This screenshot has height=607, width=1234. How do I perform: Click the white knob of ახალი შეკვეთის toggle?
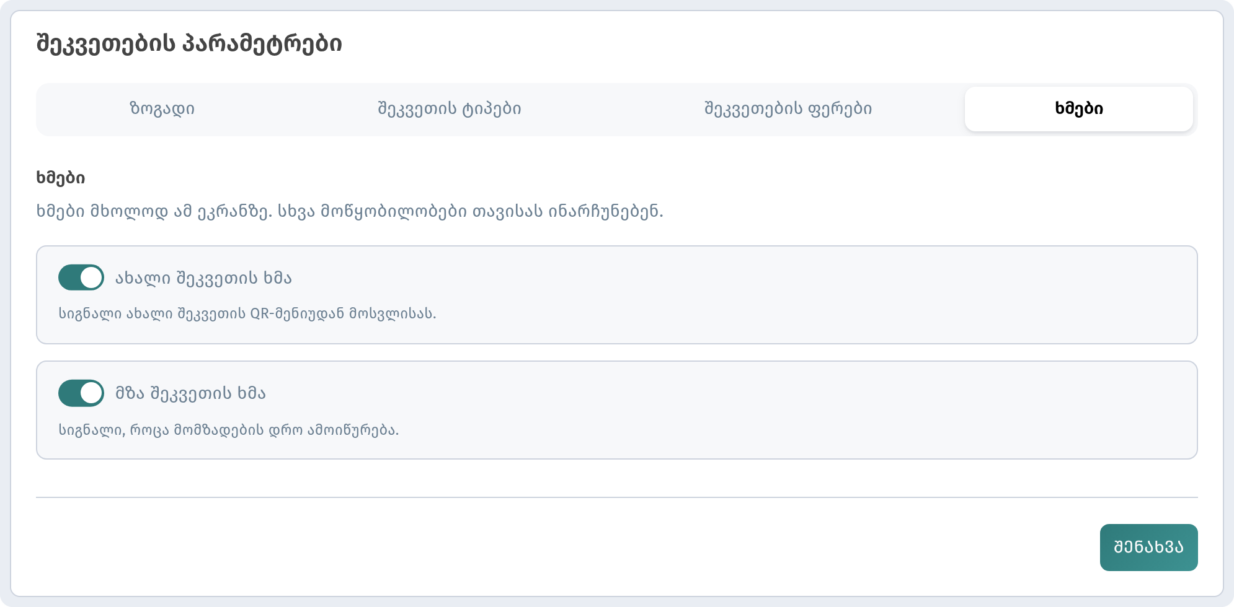pos(92,277)
